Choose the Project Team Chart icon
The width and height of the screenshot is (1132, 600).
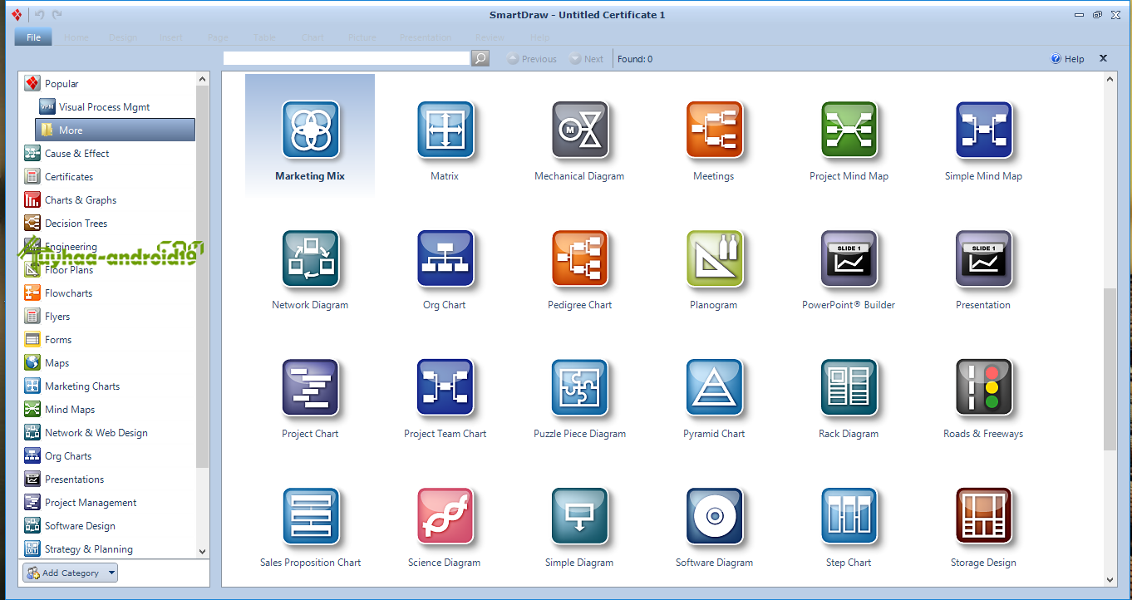click(445, 387)
